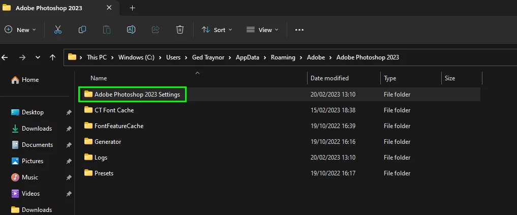Screen dimensions: 517x215
Task: Open unpinned Downloads folder in navigation pane
Action: click(37, 210)
